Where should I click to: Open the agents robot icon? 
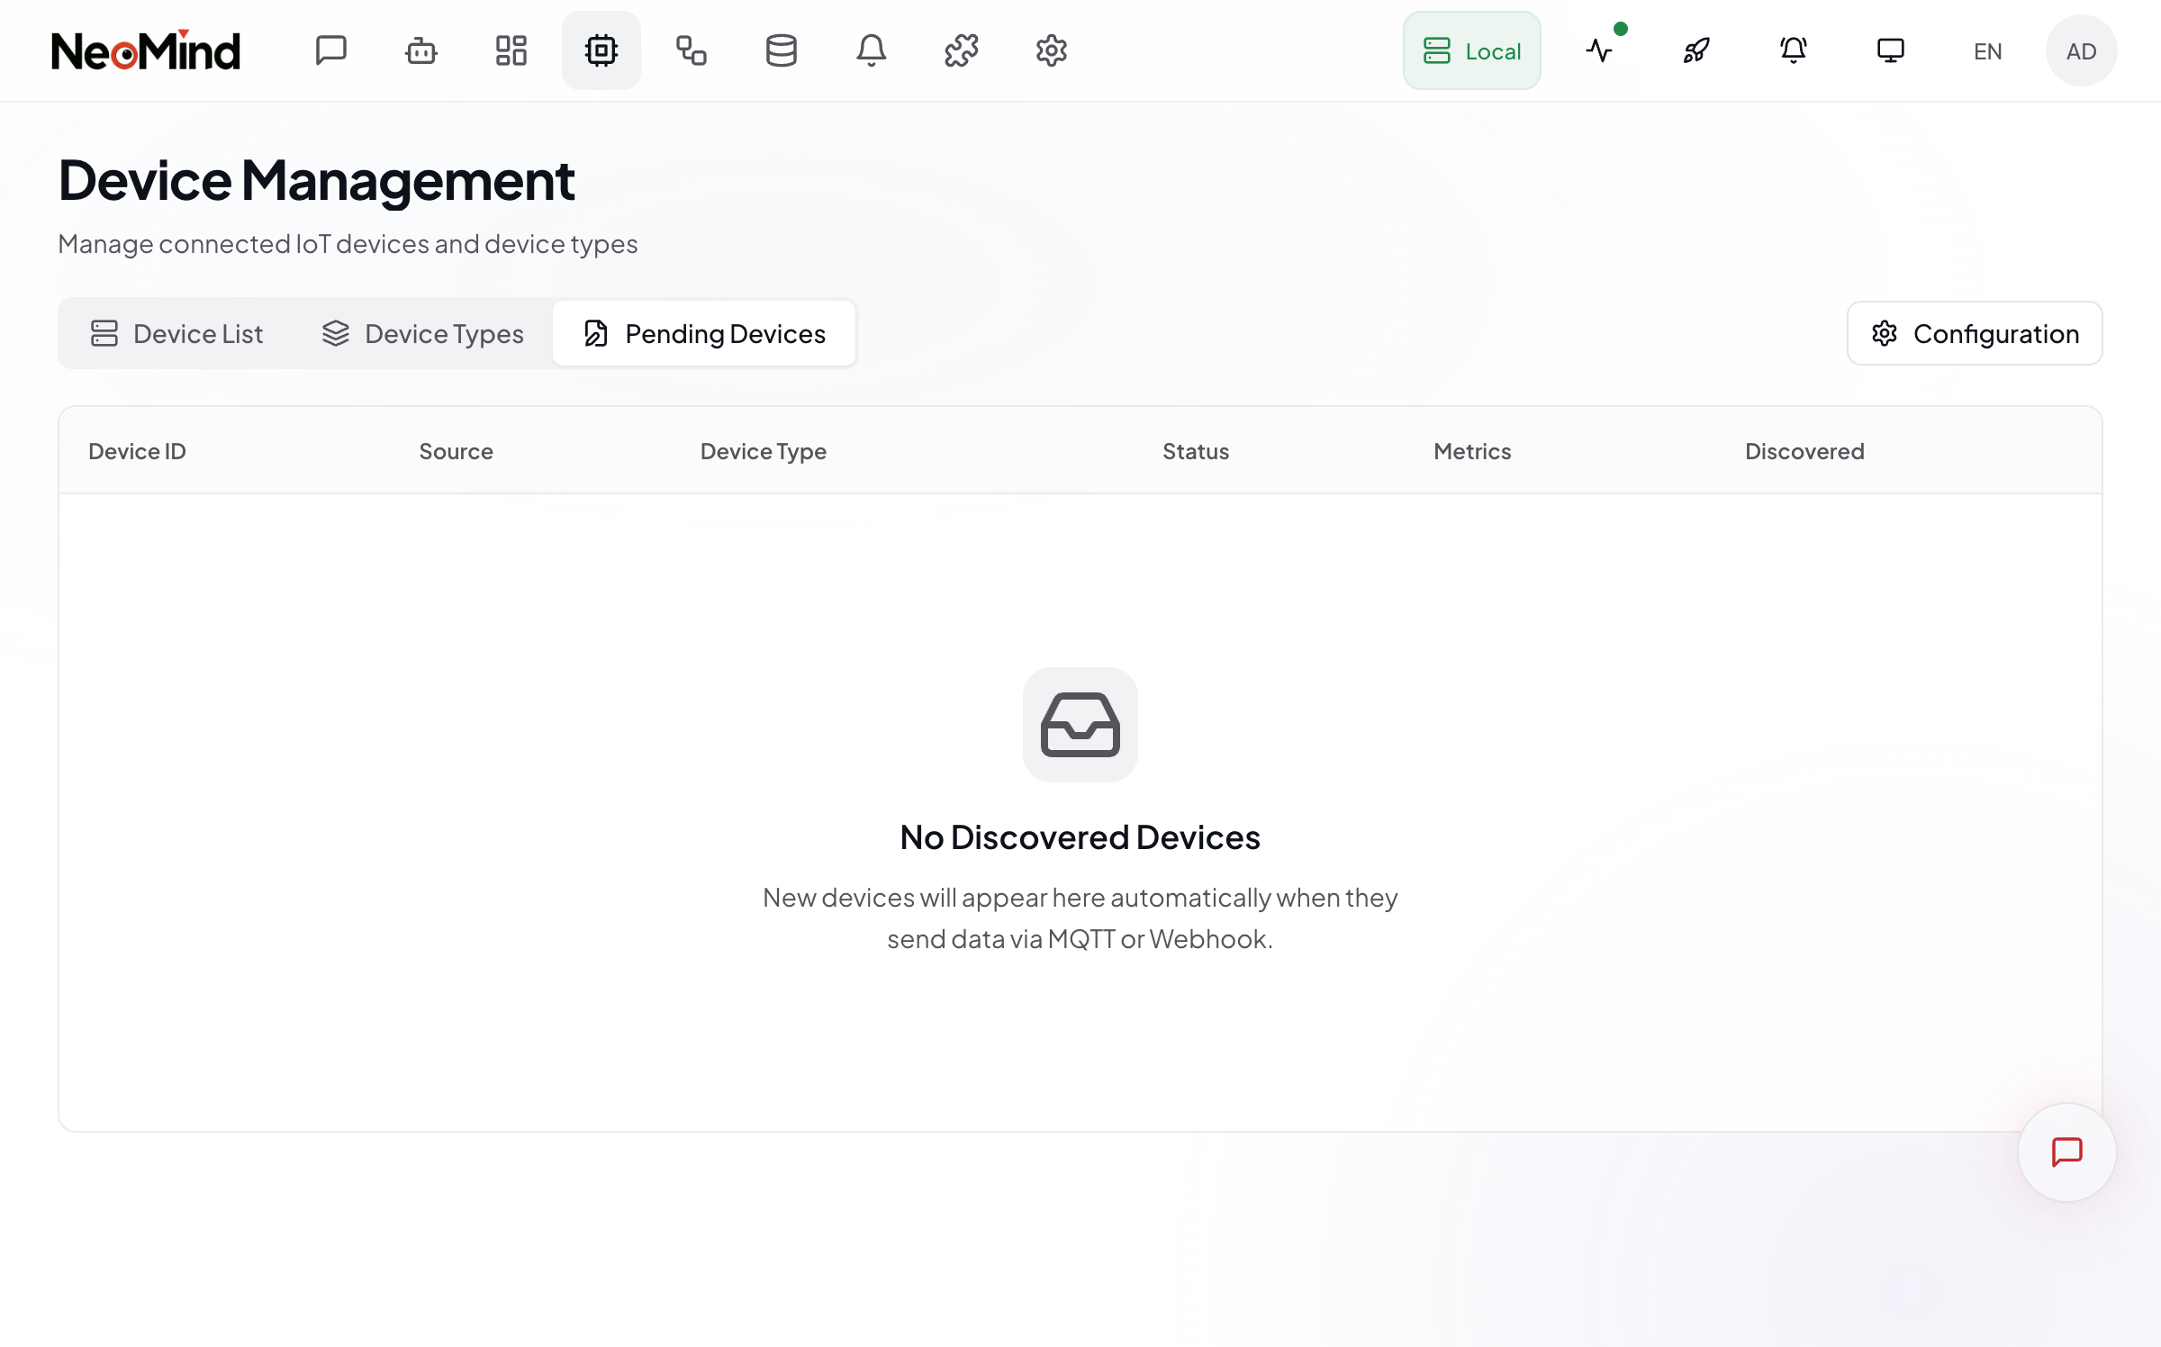pyautogui.click(x=421, y=50)
